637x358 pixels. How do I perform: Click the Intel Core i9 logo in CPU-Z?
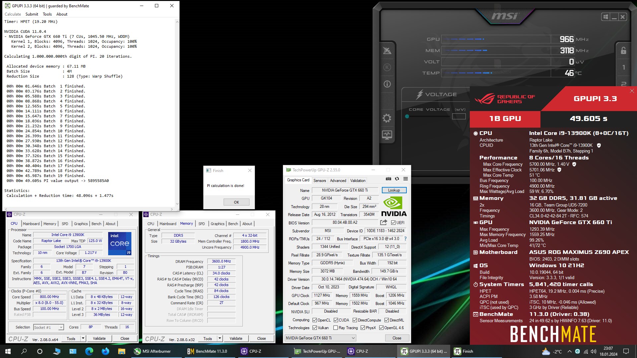pyautogui.click(x=120, y=244)
